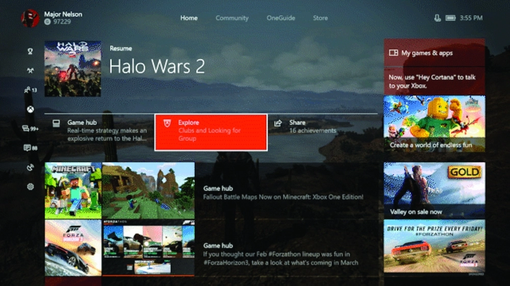Open notifications icon showing 88
This screenshot has height=286, width=510.
click(x=30, y=148)
